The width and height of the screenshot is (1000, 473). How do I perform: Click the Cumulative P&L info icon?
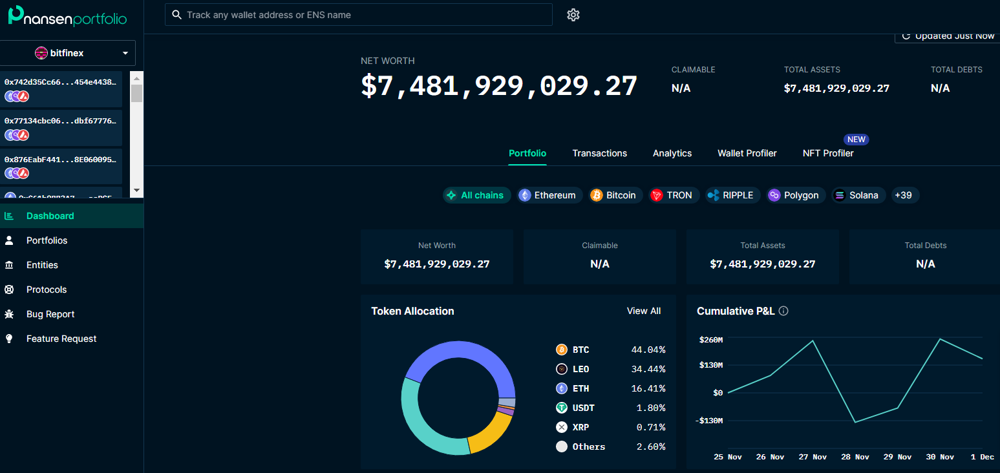pos(783,311)
